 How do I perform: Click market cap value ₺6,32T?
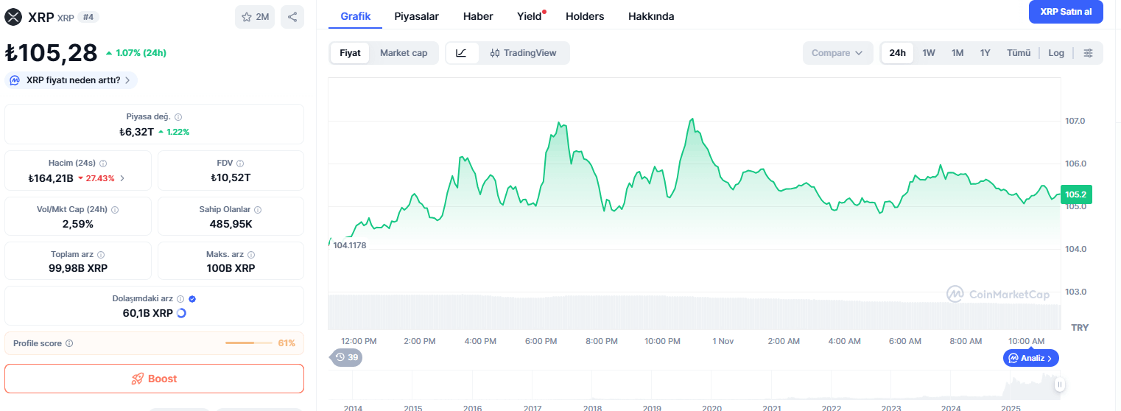click(x=136, y=132)
